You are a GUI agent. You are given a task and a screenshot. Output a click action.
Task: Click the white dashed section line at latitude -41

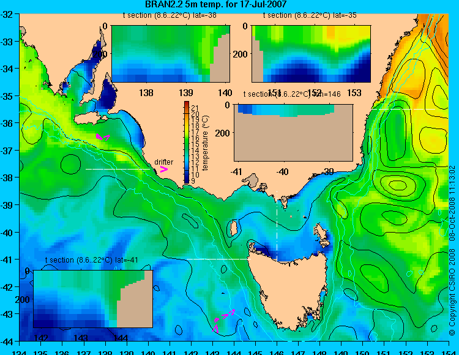coord(218,259)
